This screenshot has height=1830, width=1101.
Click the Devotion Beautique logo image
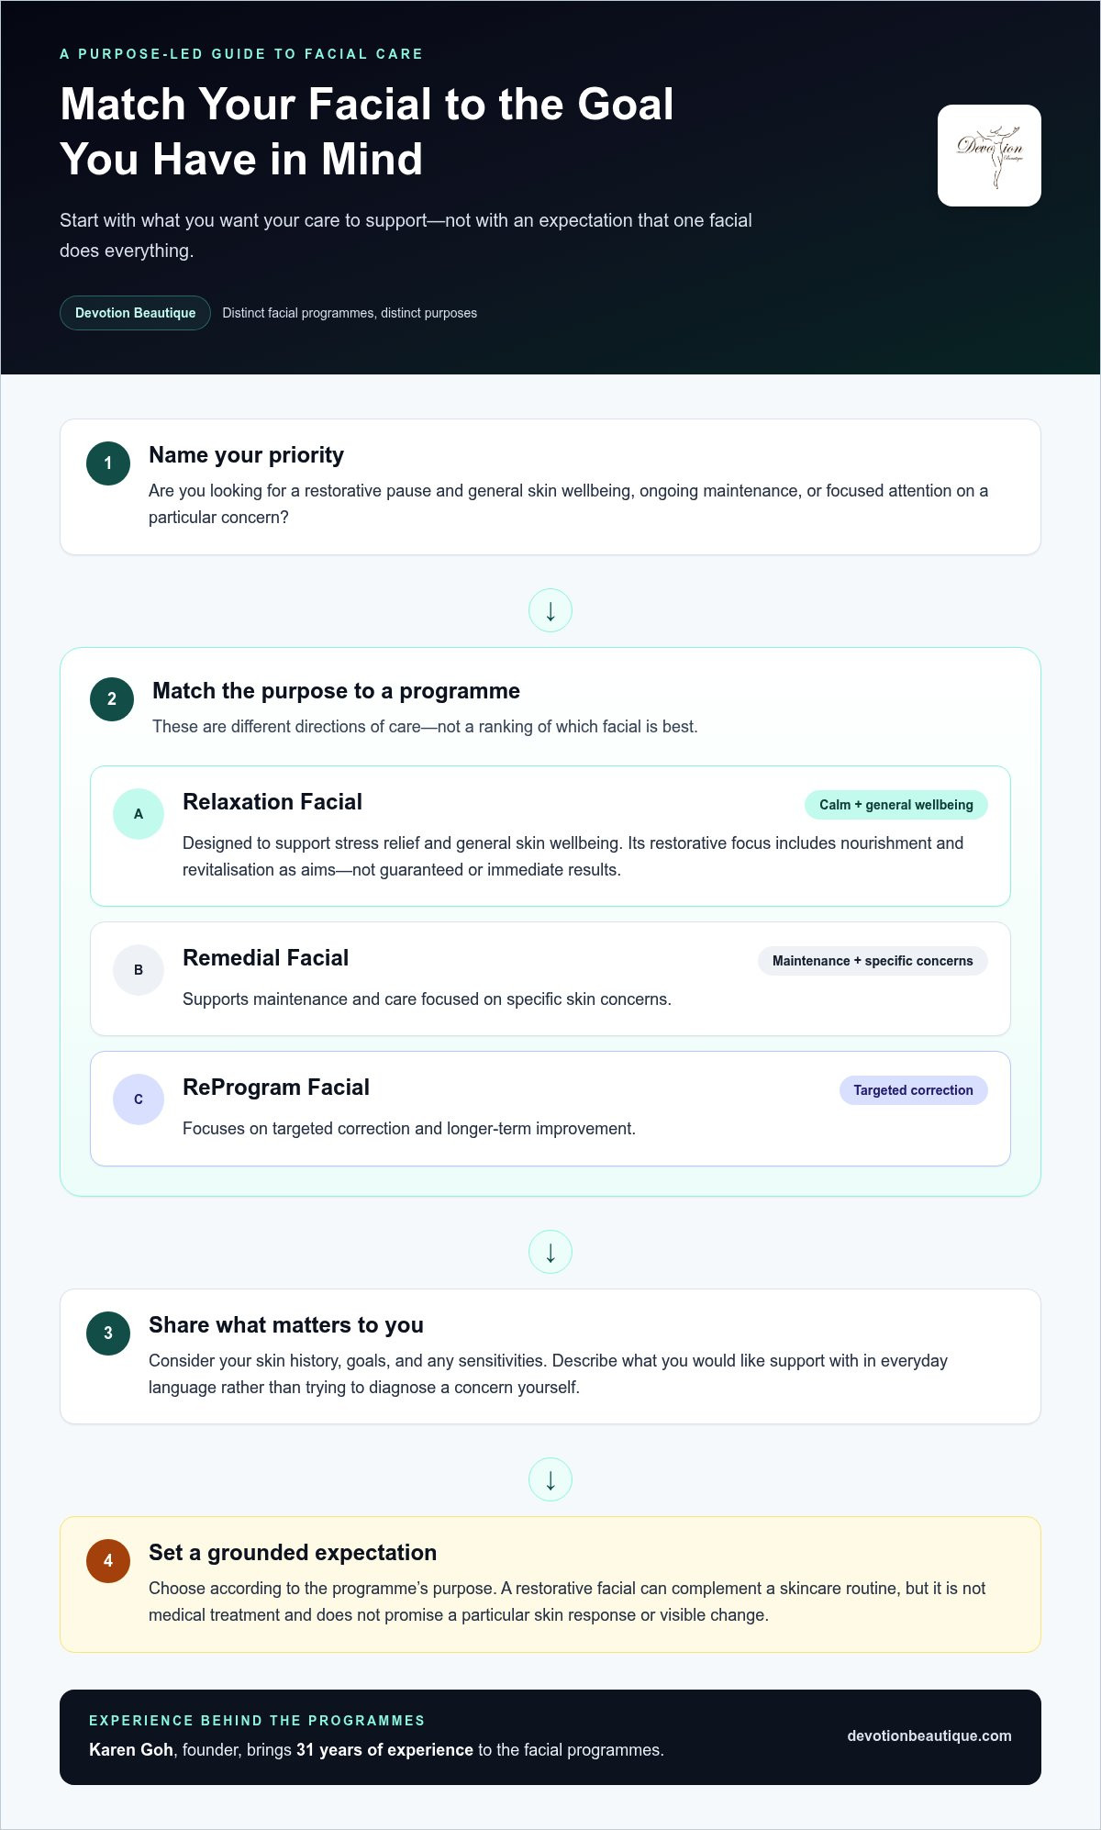[x=989, y=155]
